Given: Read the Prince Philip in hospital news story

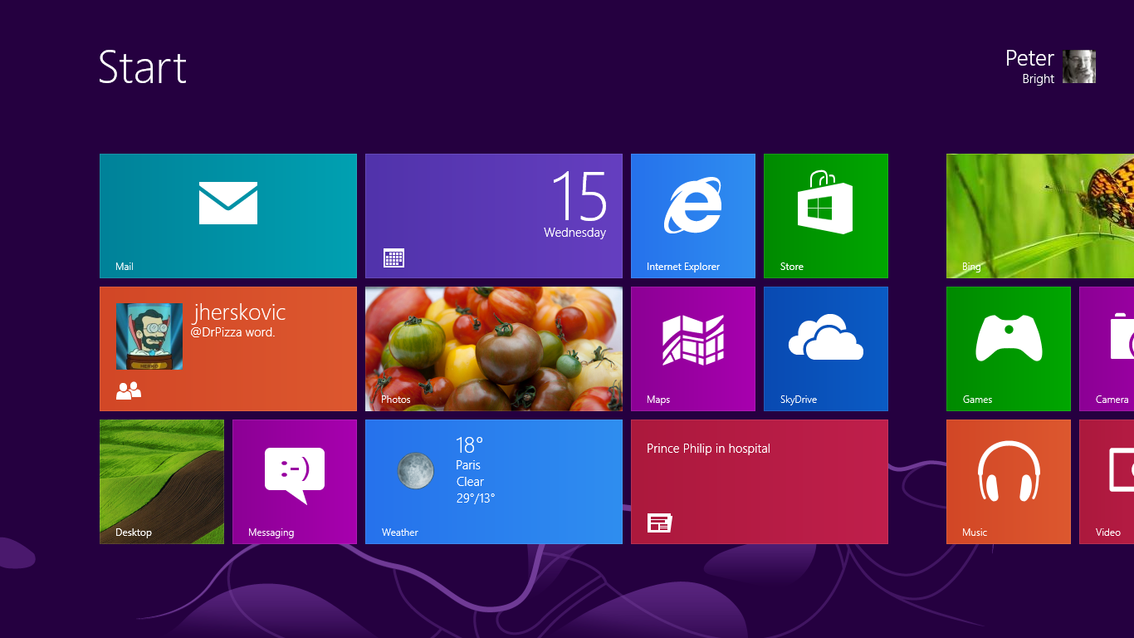Looking at the screenshot, I should tap(759, 482).
